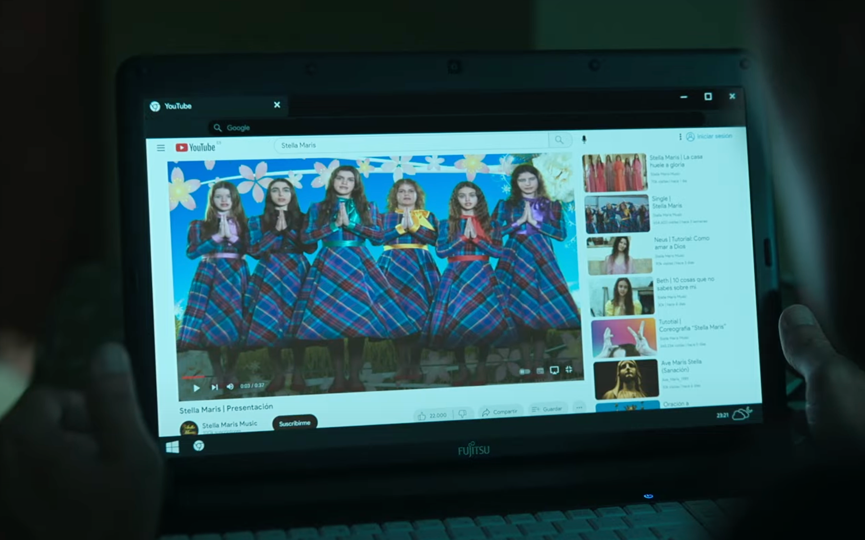
Task: Open the Coreografía tutorial thumbnail
Action: point(624,338)
